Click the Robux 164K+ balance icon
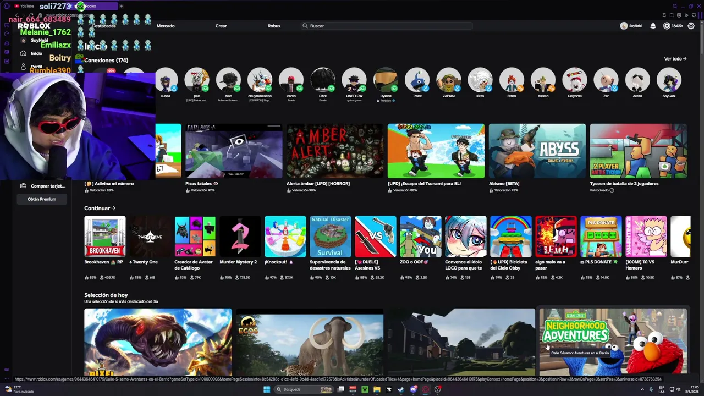Screen dimensions: 704x396 (667, 26)
